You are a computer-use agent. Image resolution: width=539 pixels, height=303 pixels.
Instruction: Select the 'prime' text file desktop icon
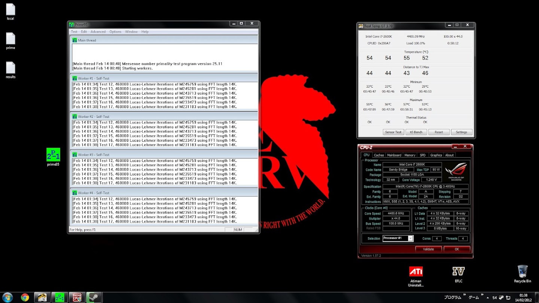coord(10,41)
